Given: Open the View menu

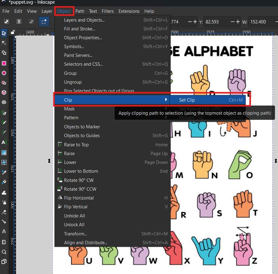Looking at the screenshot, I should pos(32,11).
